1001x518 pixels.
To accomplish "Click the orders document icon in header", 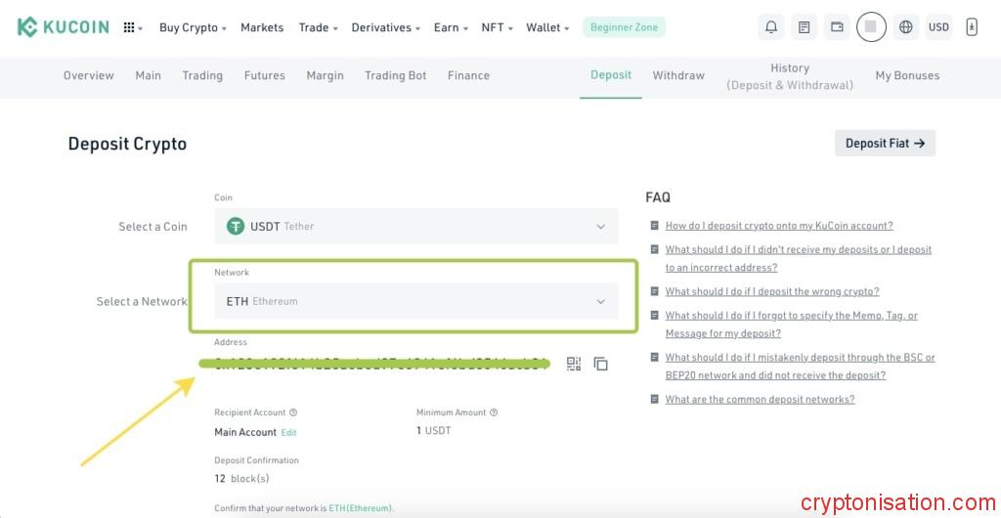I will (804, 27).
